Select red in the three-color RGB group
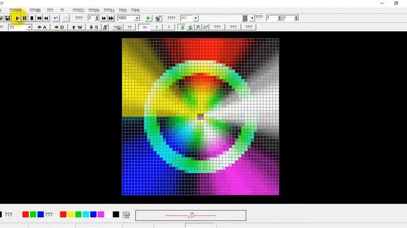 (x=25, y=214)
